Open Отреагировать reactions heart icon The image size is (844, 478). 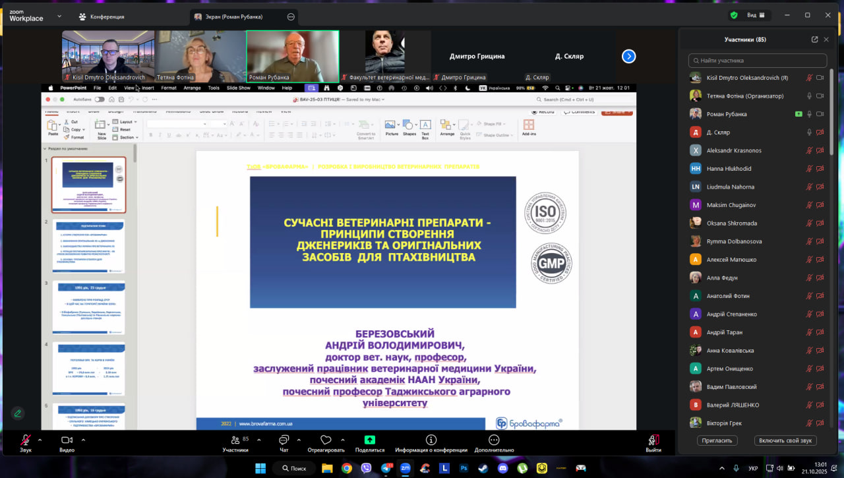(x=326, y=440)
